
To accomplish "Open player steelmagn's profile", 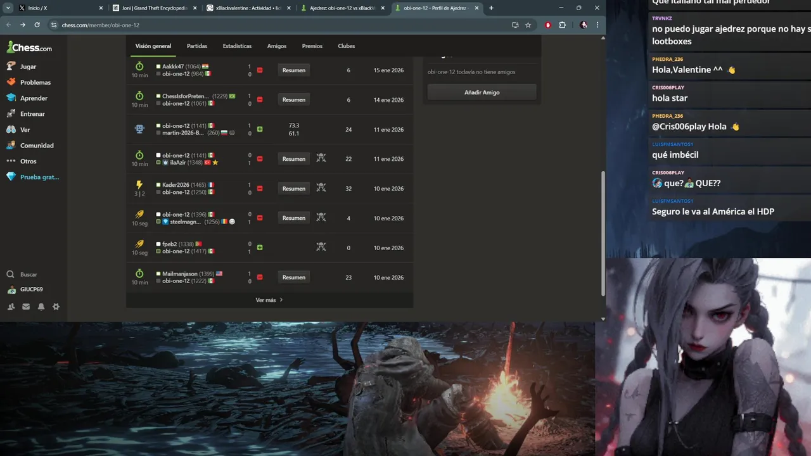I will click(186, 222).
